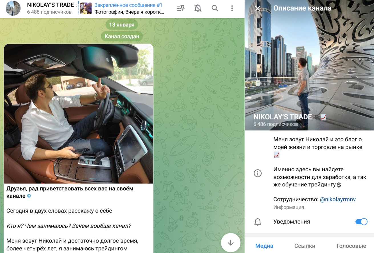Toggle the muted bell icon in header
Viewport: 374px width, 253px height.
point(198,8)
